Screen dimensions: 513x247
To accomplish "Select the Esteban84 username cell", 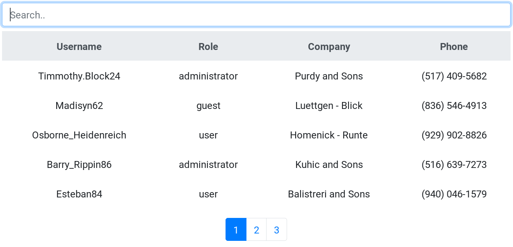I will tap(79, 194).
